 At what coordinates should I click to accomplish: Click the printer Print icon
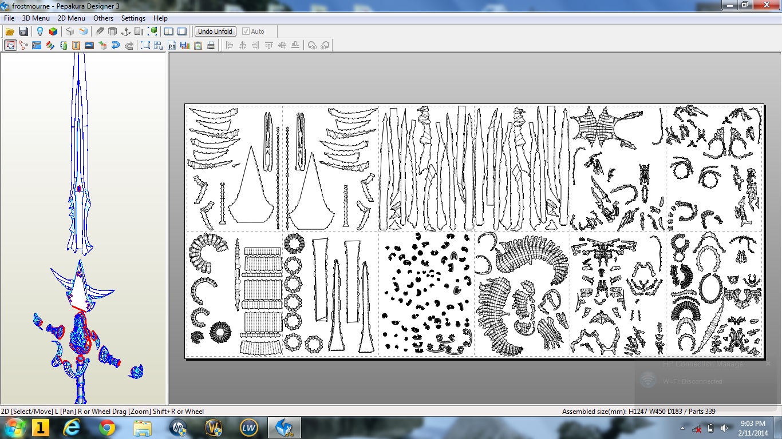click(x=211, y=45)
